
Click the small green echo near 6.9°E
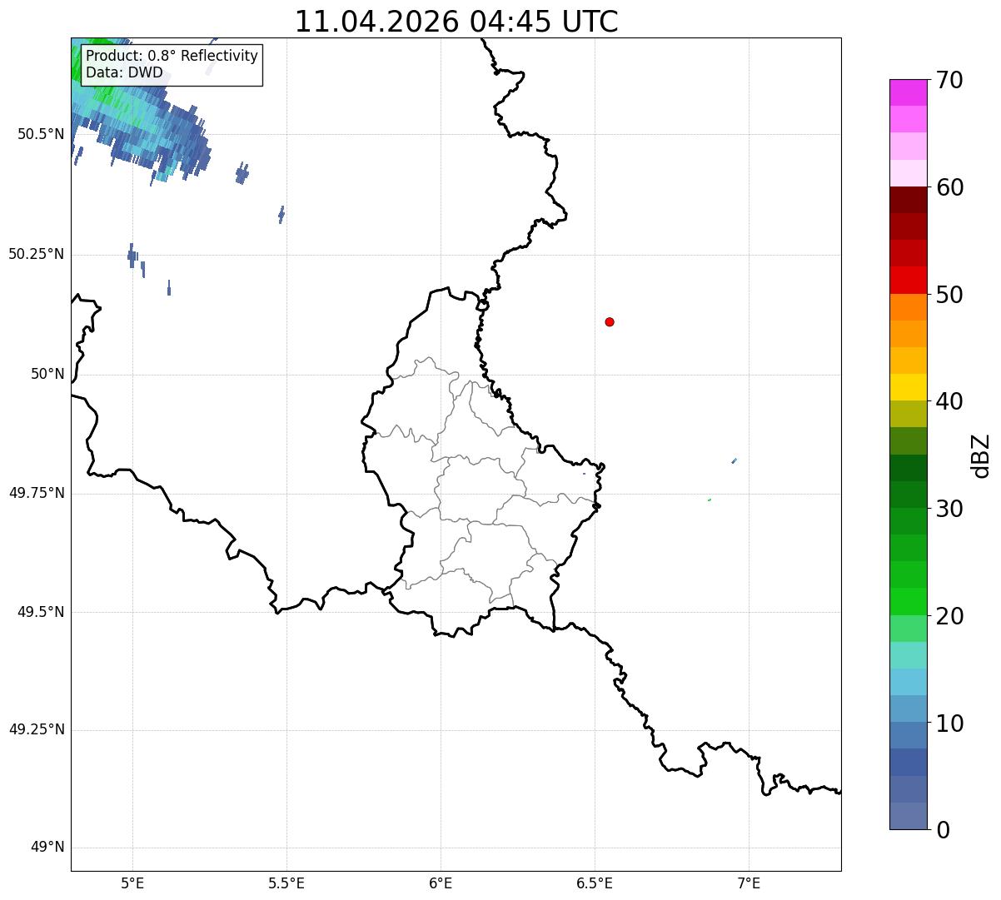709,500
